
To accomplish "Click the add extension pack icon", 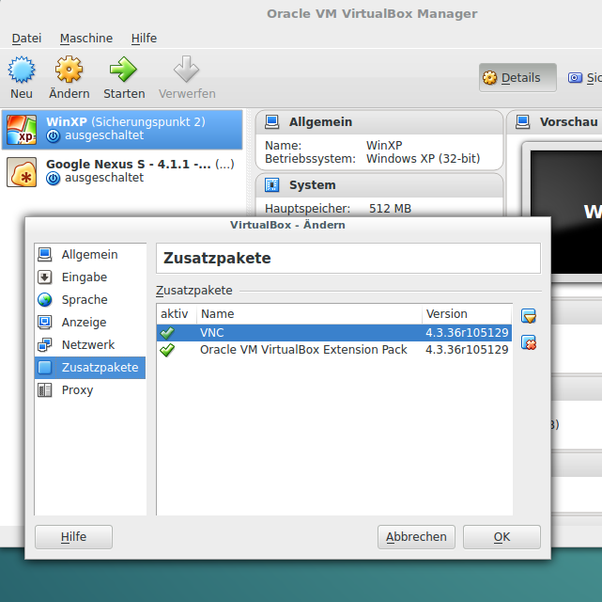I will pos(529,316).
